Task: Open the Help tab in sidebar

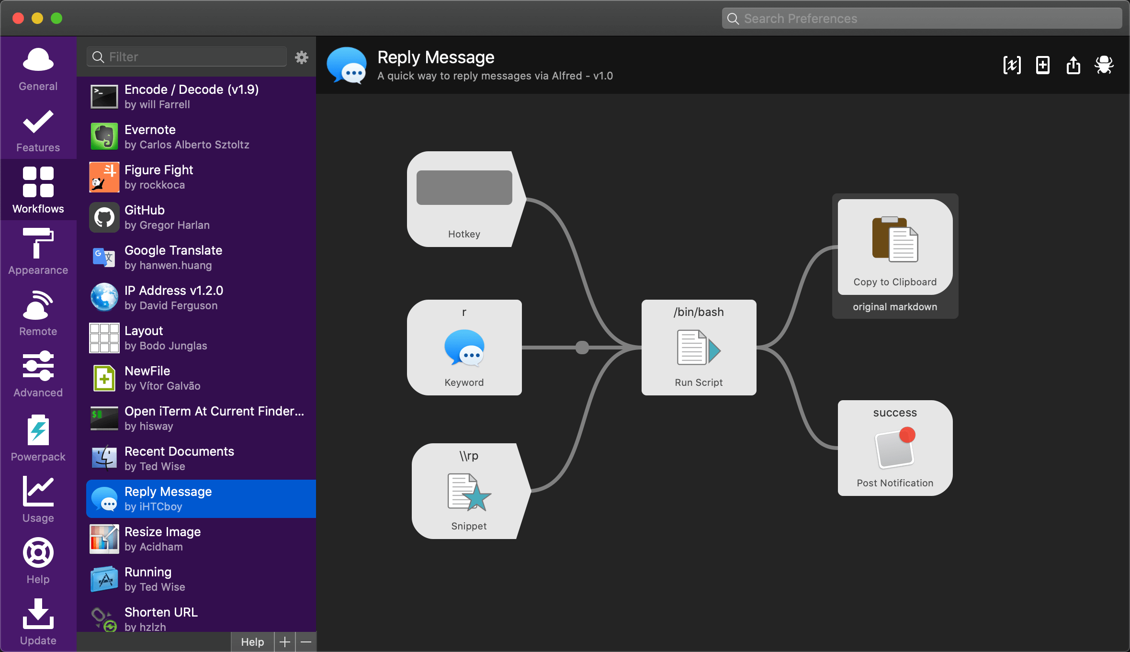Action: [38, 561]
